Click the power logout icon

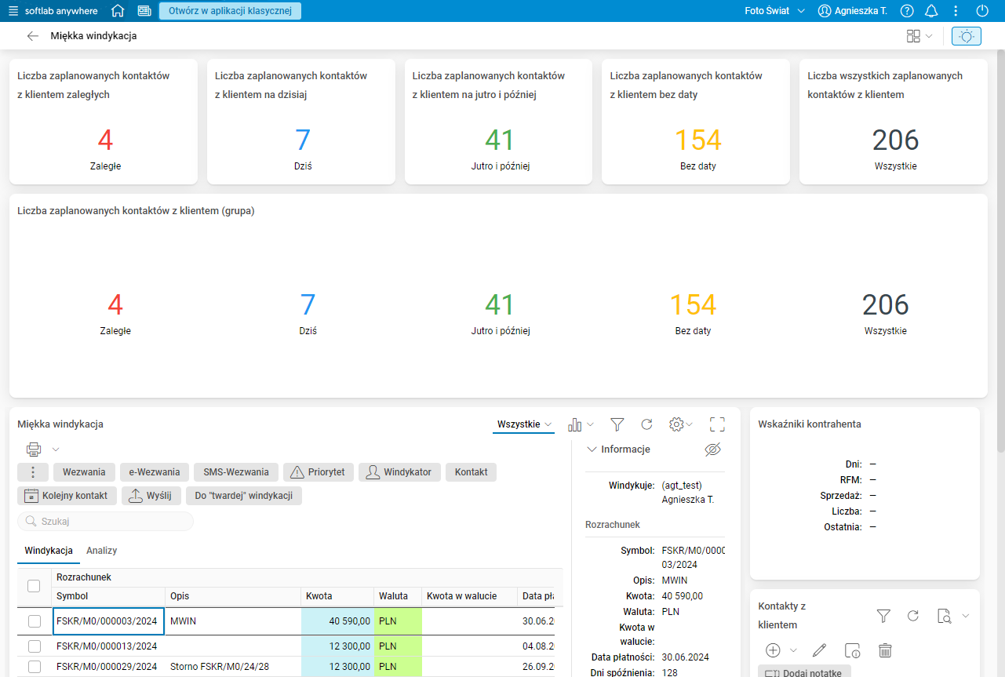(982, 11)
